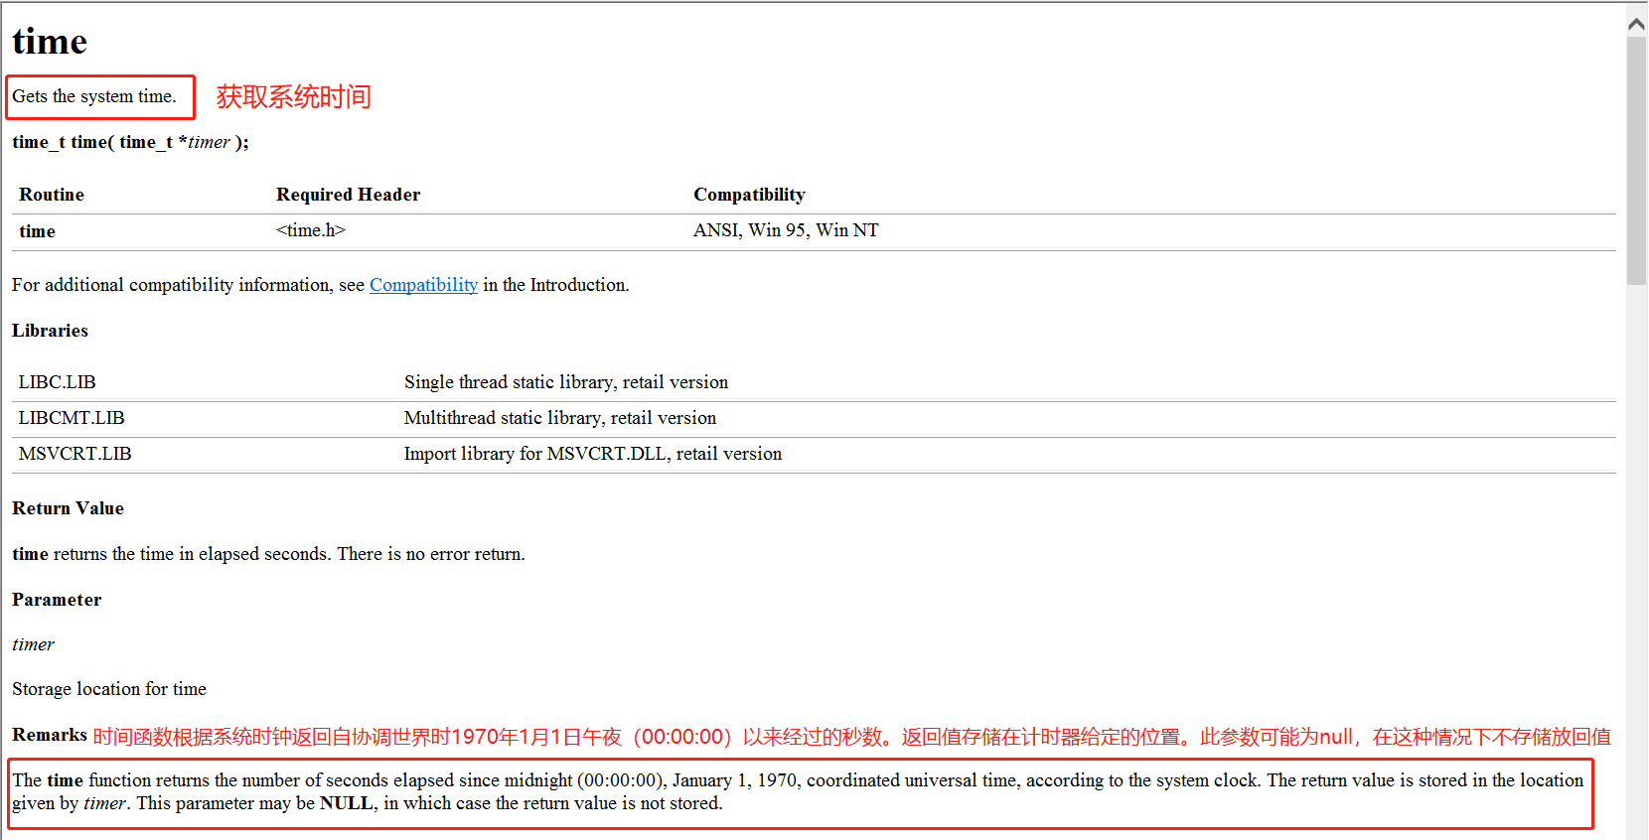The height and width of the screenshot is (840, 1649).
Task: Click the "Routine" column header
Action: tap(52, 195)
